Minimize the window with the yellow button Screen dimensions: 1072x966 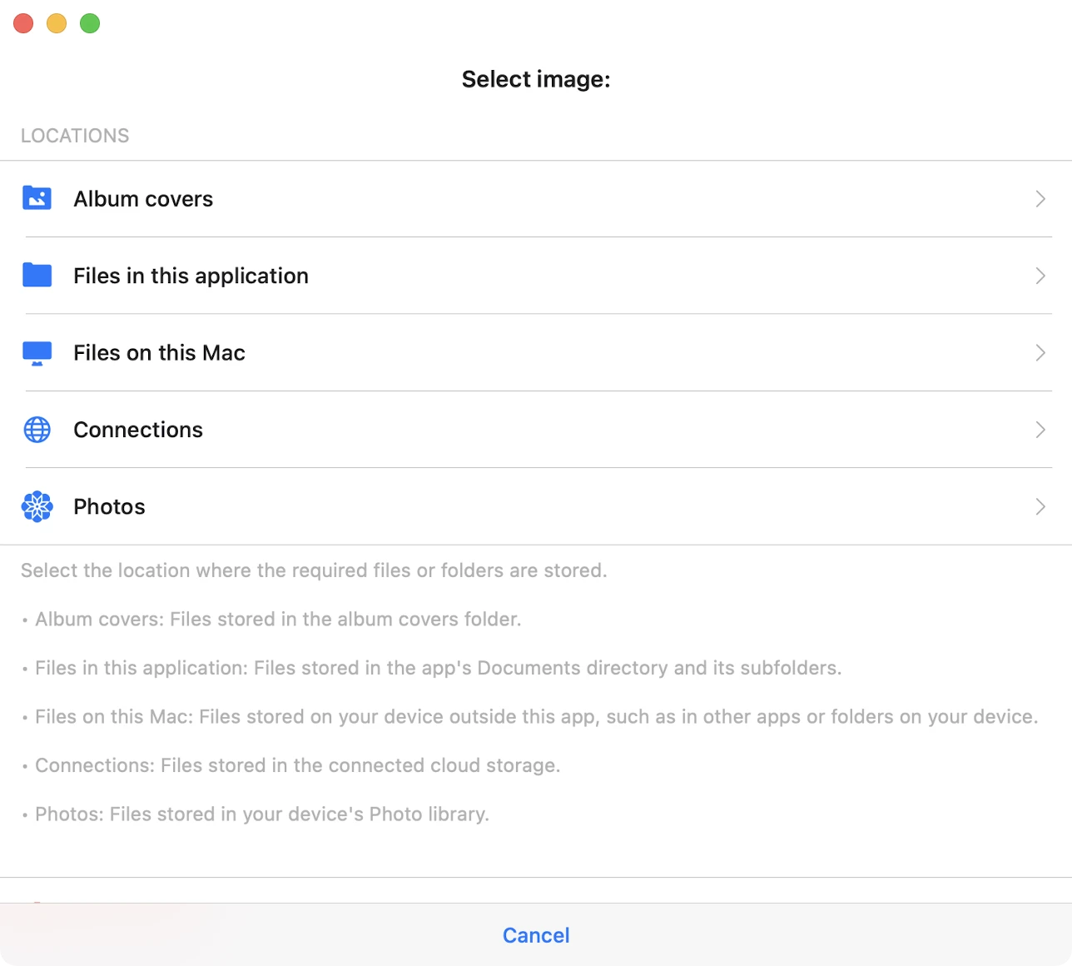click(x=57, y=23)
